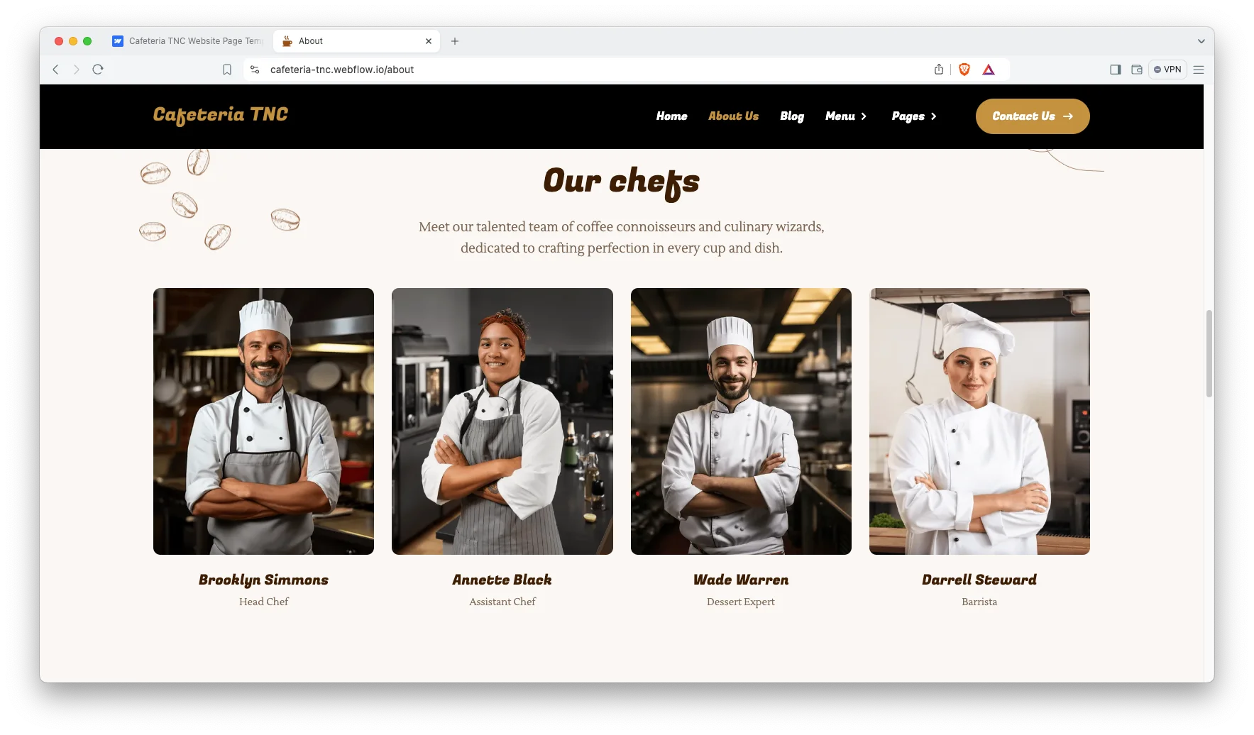This screenshot has height=735, width=1254.
Task: Click the Brave Rewards triangle icon
Action: point(989,70)
